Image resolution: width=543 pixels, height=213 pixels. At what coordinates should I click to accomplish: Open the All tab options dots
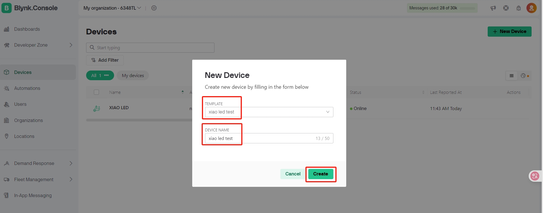click(x=106, y=75)
